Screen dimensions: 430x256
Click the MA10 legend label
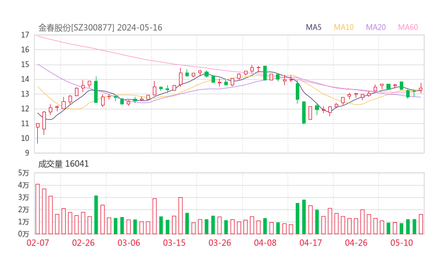pos(343,27)
